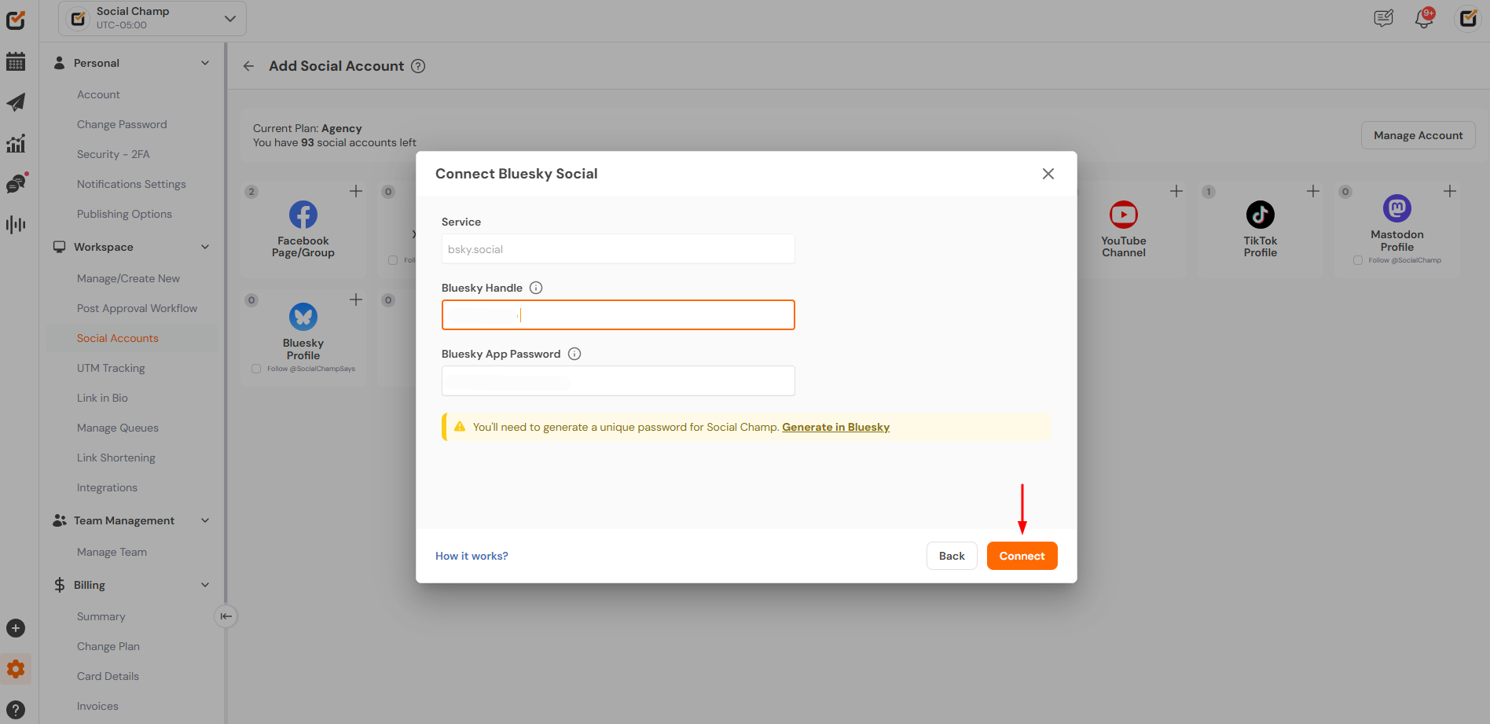1490x724 pixels.
Task: Open the engage chat bubbles icon
Action: tap(16, 184)
